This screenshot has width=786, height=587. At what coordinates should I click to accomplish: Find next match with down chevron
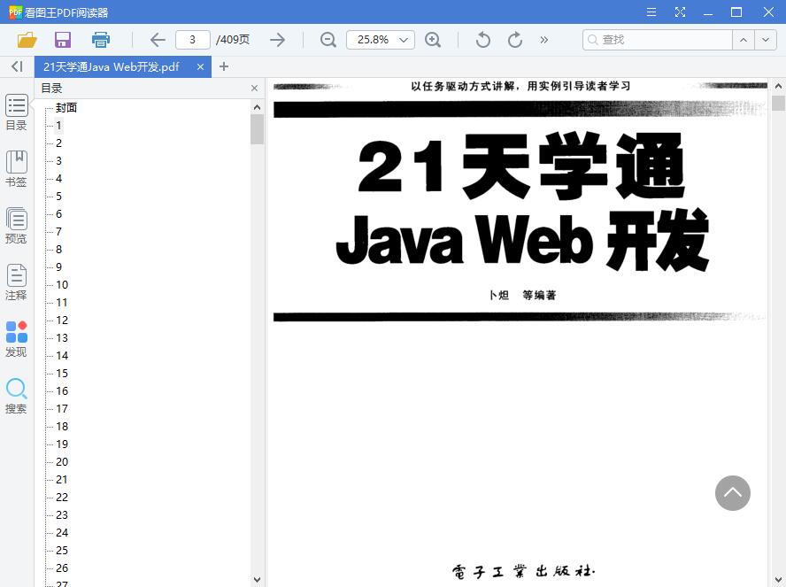click(766, 40)
